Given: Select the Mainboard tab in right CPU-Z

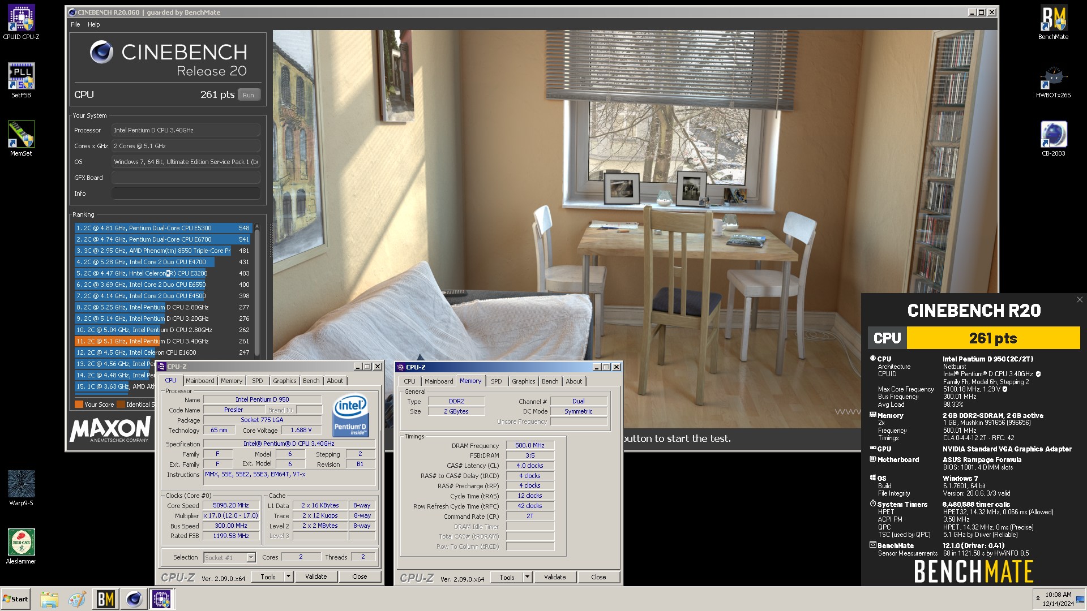Looking at the screenshot, I should click(439, 381).
